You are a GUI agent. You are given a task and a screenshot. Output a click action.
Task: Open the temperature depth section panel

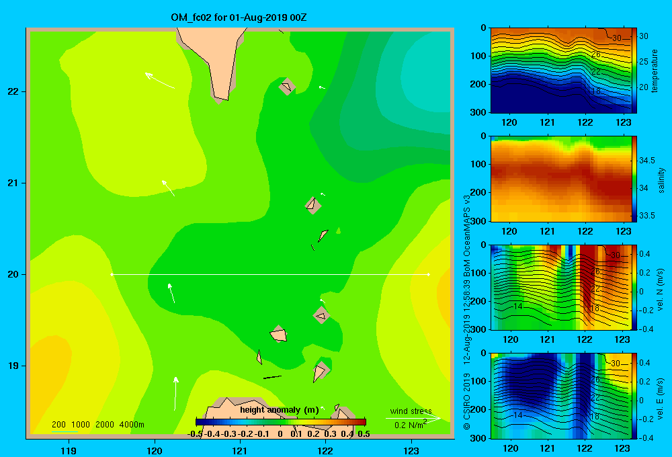(561, 71)
